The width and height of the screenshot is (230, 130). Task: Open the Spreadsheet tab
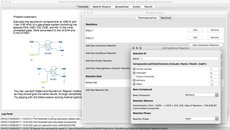point(122,7)
